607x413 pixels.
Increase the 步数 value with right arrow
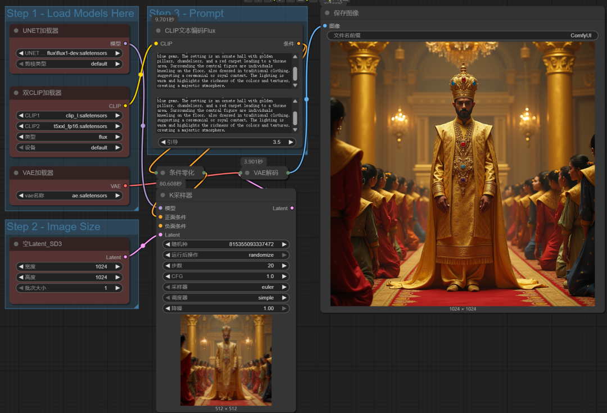pos(284,265)
